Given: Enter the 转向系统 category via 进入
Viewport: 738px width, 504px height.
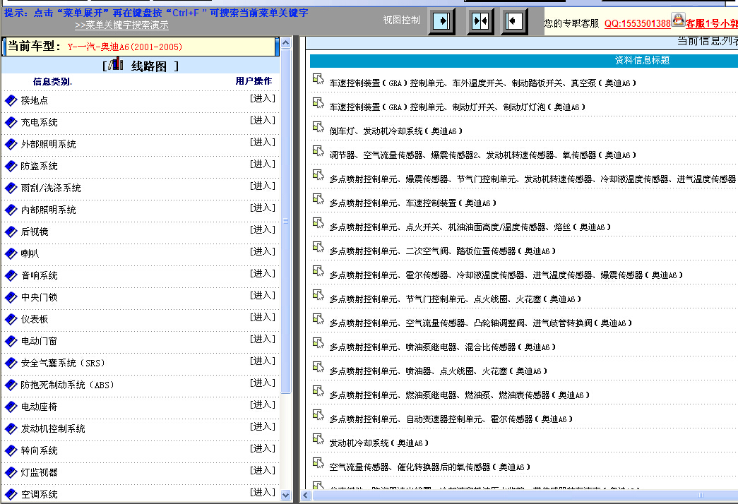Looking at the screenshot, I should [263, 448].
